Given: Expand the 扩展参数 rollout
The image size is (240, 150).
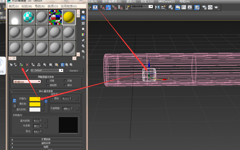Looking at the screenshot, I should pyautogui.click(x=46, y=139).
